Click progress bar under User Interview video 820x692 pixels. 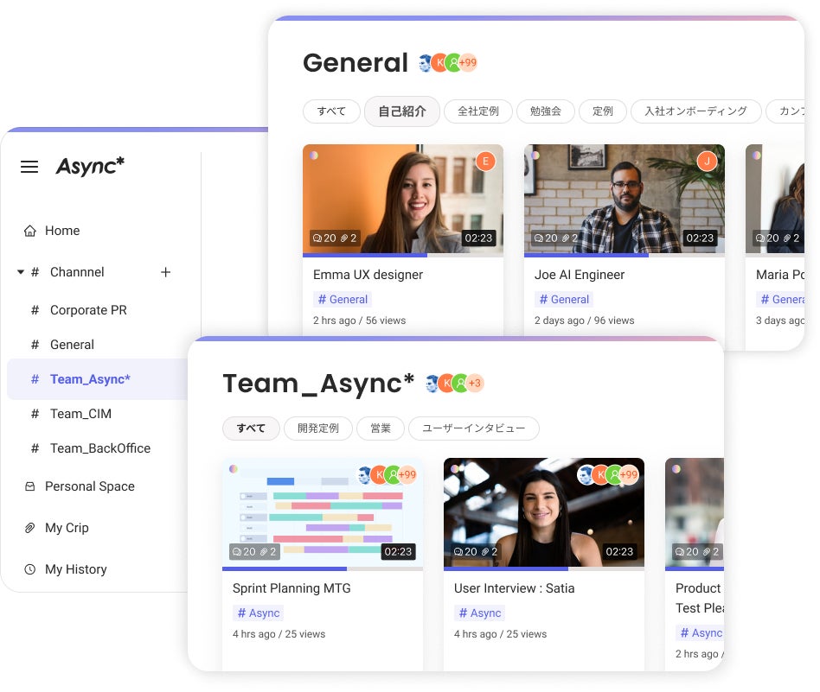(544, 568)
